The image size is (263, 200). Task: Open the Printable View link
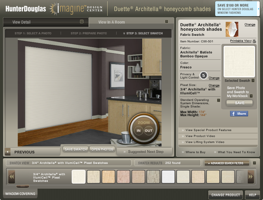click(241, 41)
